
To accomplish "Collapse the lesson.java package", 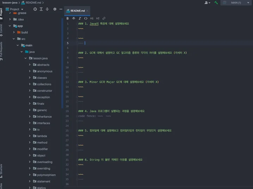I will [x=25, y=58].
